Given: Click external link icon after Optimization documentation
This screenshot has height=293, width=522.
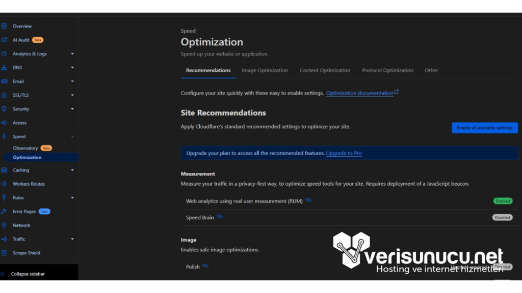Looking at the screenshot, I should click(397, 92).
